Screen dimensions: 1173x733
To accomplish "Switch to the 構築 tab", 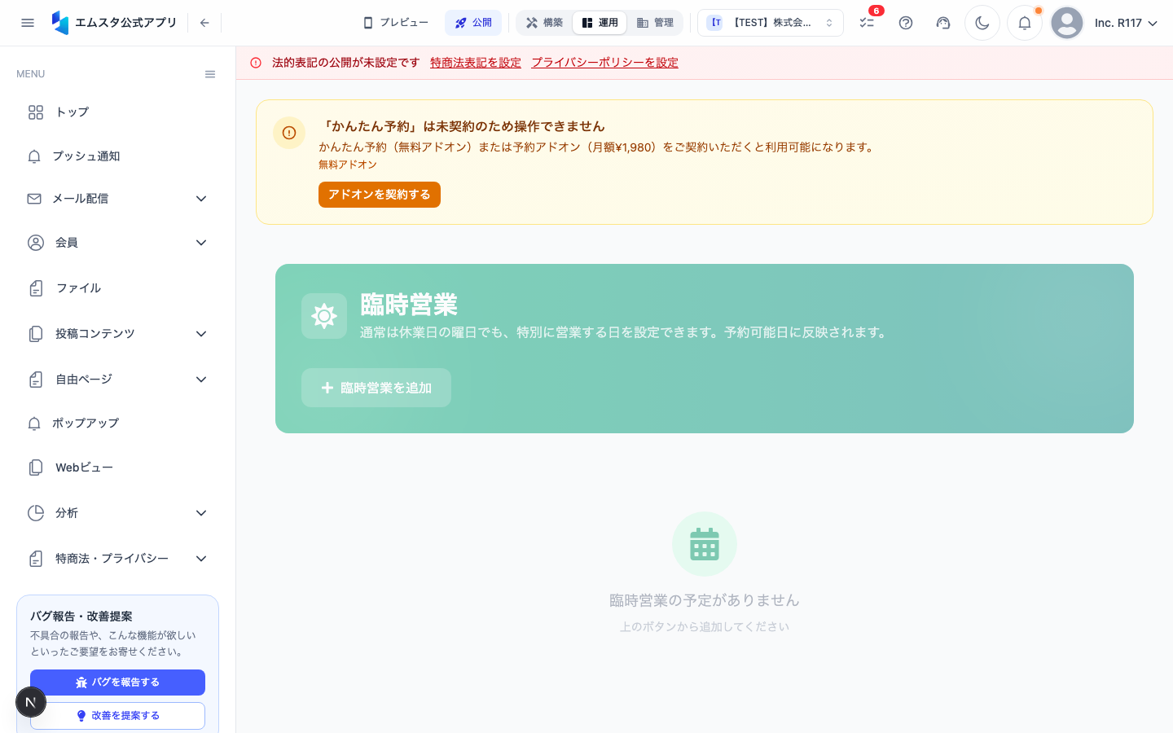I will 544,23.
